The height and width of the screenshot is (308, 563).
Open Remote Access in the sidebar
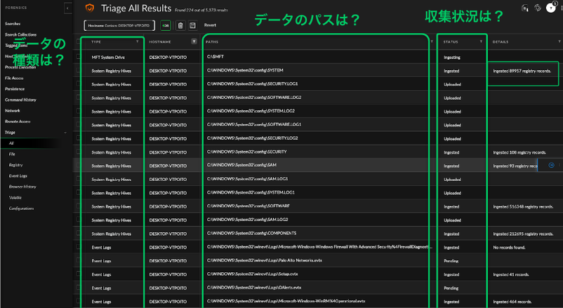[x=18, y=121]
